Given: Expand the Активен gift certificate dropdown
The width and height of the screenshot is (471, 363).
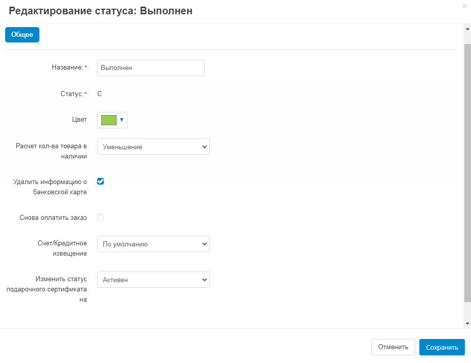Looking at the screenshot, I should pos(153,280).
